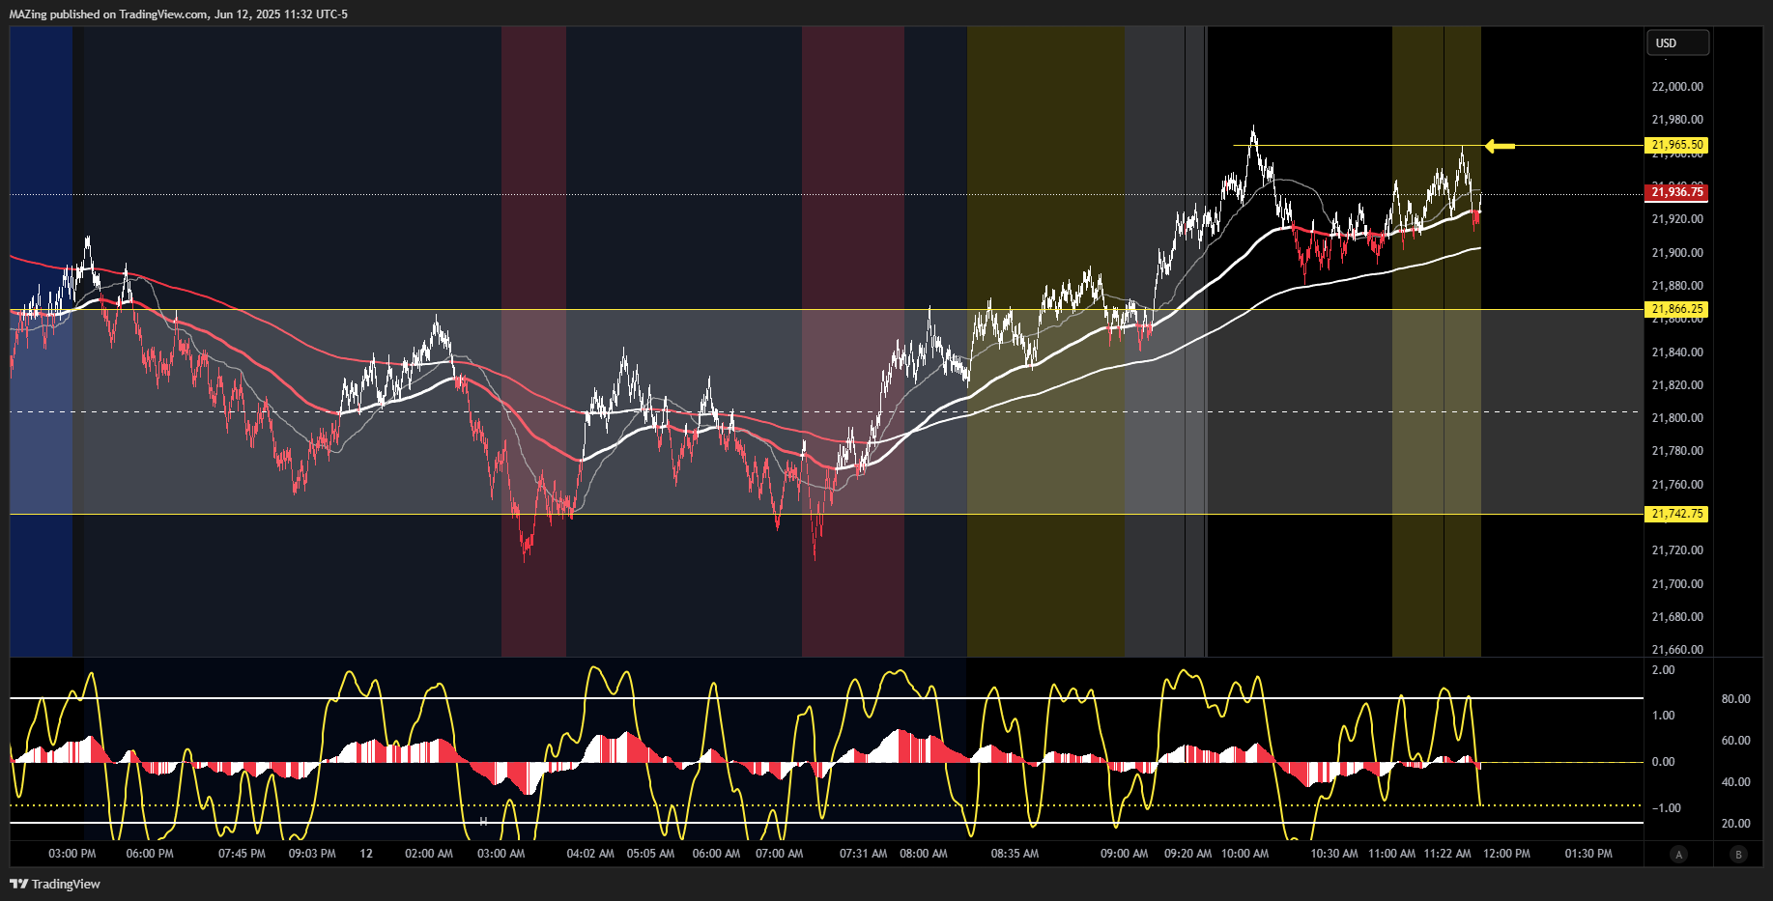Screen dimensions: 1773x901
Task: Toggle the 'B' scale button
Action: [x=1738, y=854]
